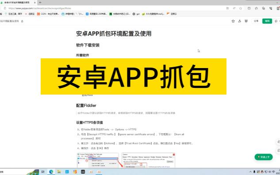Click the comment bubble icon at right edge
This screenshot has height=175, width=280.
(279, 151)
